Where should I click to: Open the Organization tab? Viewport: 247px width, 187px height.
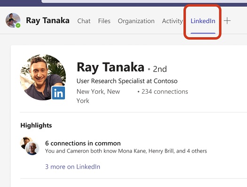click(136, 21)
